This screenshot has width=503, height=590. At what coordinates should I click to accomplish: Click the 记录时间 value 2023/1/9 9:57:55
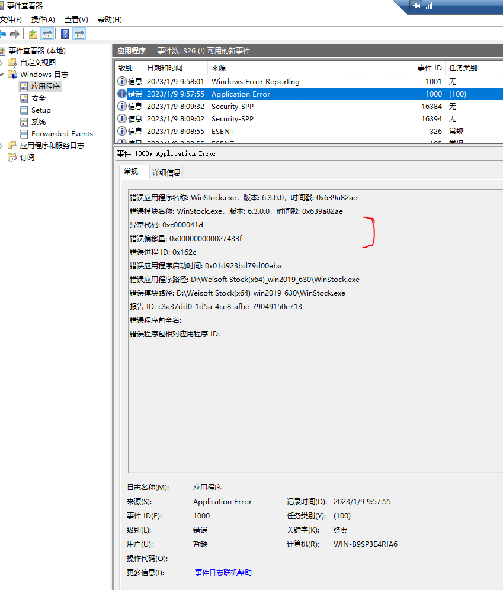pyautogui.click(x=363, y=502)
